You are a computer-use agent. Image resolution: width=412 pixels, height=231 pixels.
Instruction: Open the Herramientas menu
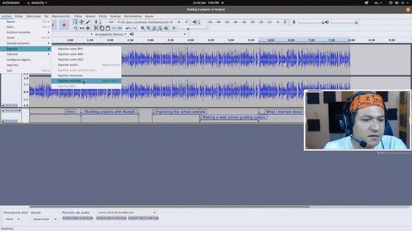pos(133,16)
